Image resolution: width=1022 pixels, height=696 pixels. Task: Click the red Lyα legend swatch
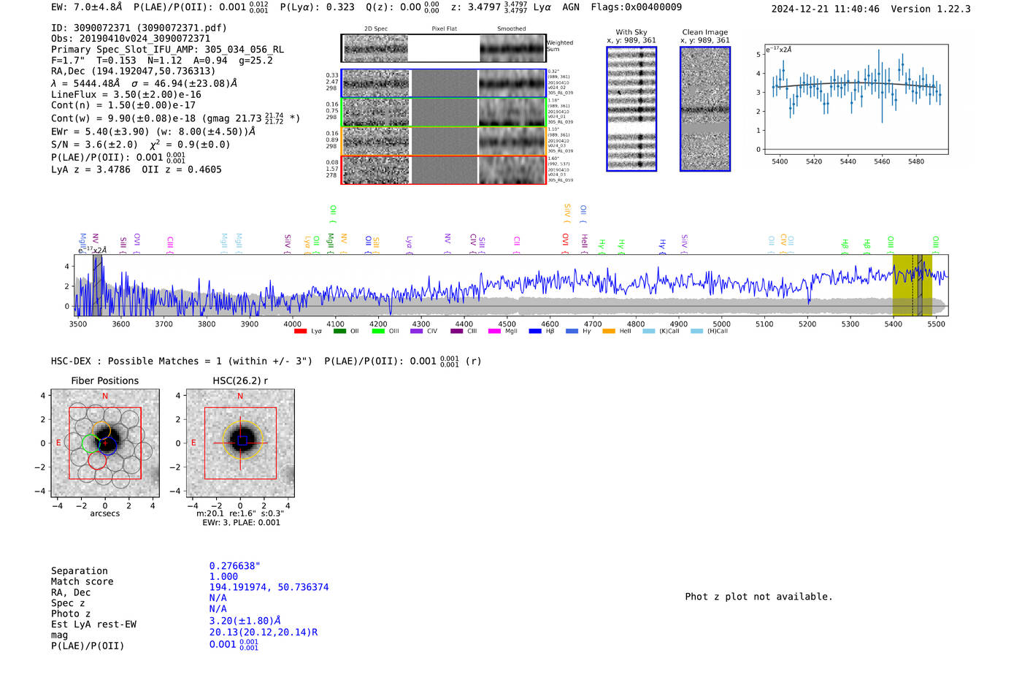300,332
